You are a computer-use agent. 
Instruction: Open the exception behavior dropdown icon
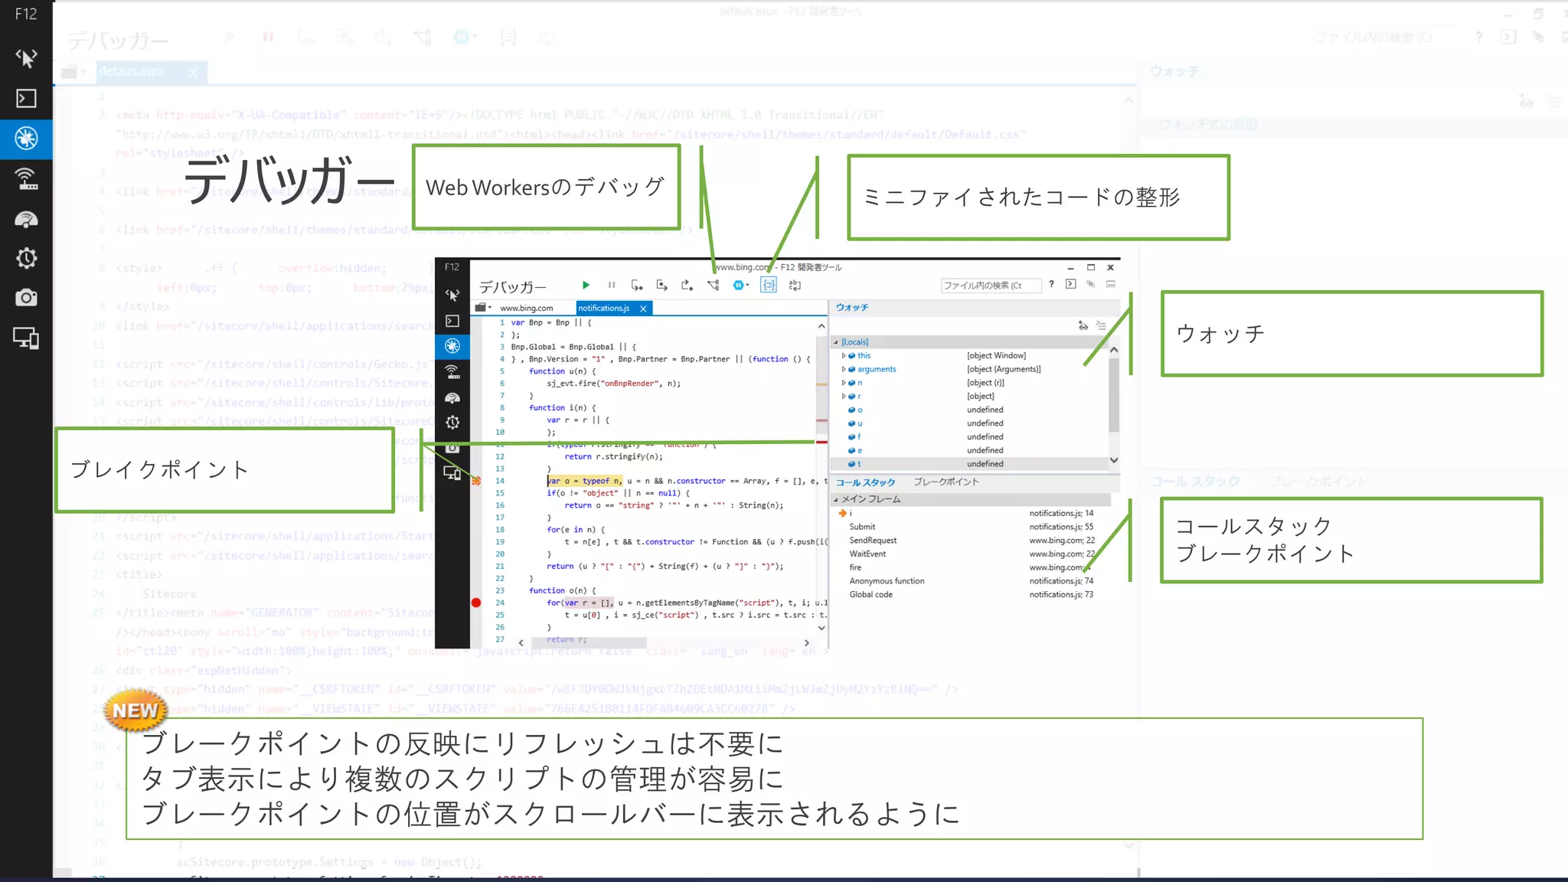[x=740, y=285]
